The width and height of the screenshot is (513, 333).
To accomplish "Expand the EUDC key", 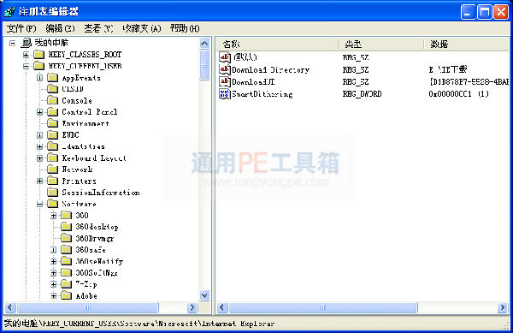I will (x=39, y=135).
